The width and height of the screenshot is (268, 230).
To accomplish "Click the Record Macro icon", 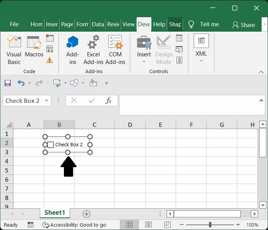I will tap(49, 38).
